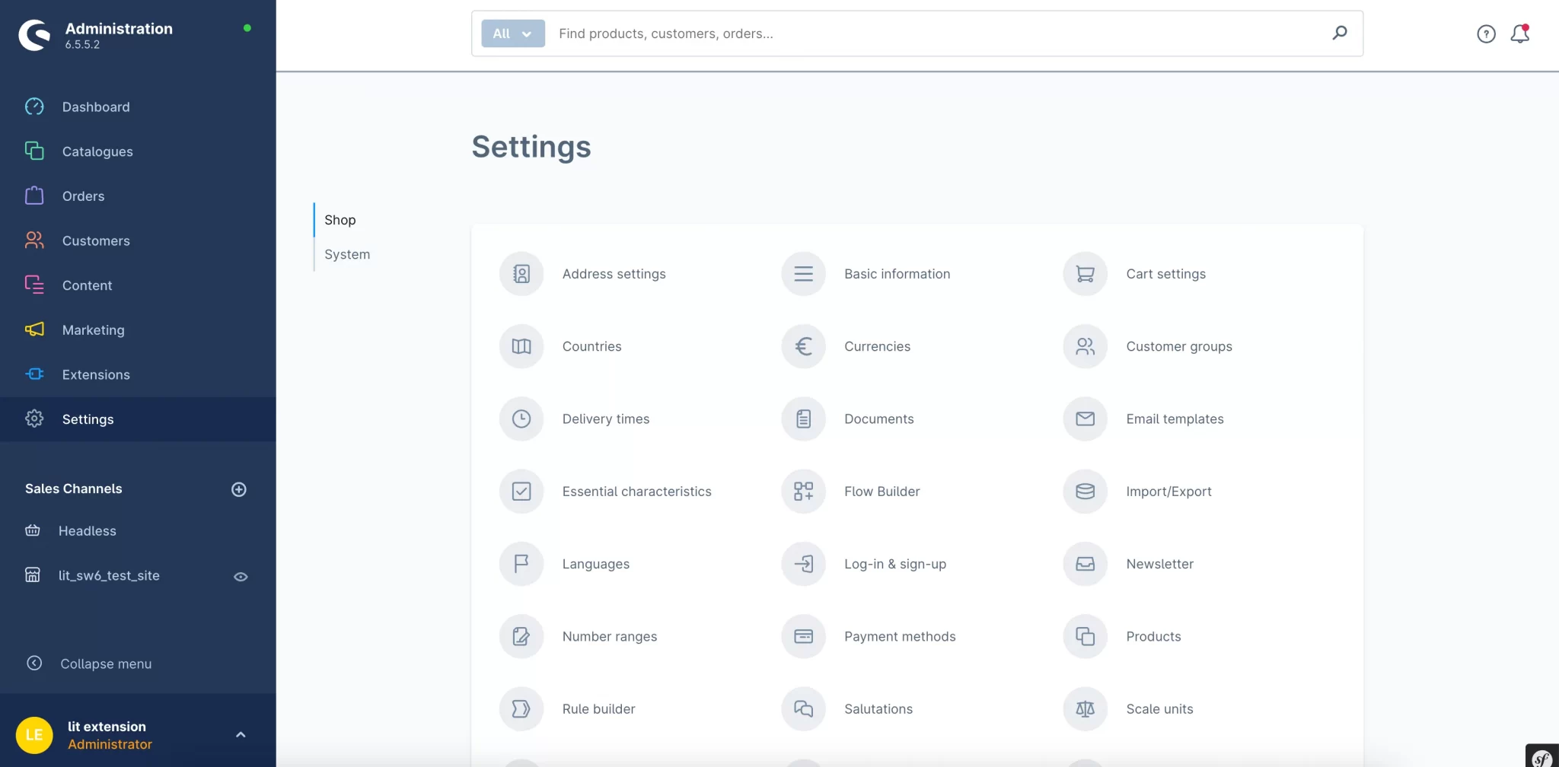
Task: Open the help question mark icon
Action: [1485, 33]
